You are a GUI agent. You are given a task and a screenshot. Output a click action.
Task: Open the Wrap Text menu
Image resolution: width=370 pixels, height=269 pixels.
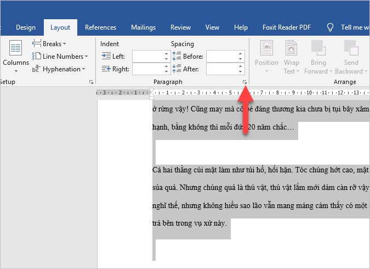pyautogui.click(x=292, y=57)
